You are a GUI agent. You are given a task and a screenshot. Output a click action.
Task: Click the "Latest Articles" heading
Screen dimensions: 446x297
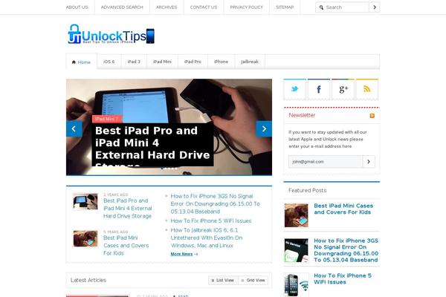tap(88, 280)
